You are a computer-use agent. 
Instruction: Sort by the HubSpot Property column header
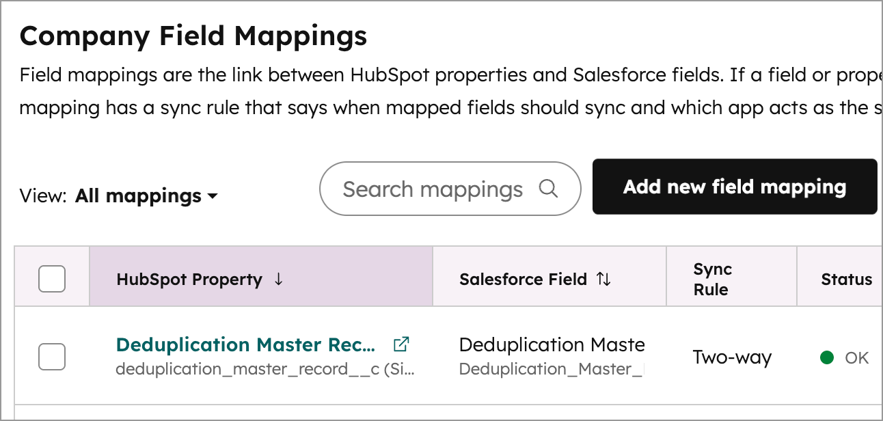point(189,279)
